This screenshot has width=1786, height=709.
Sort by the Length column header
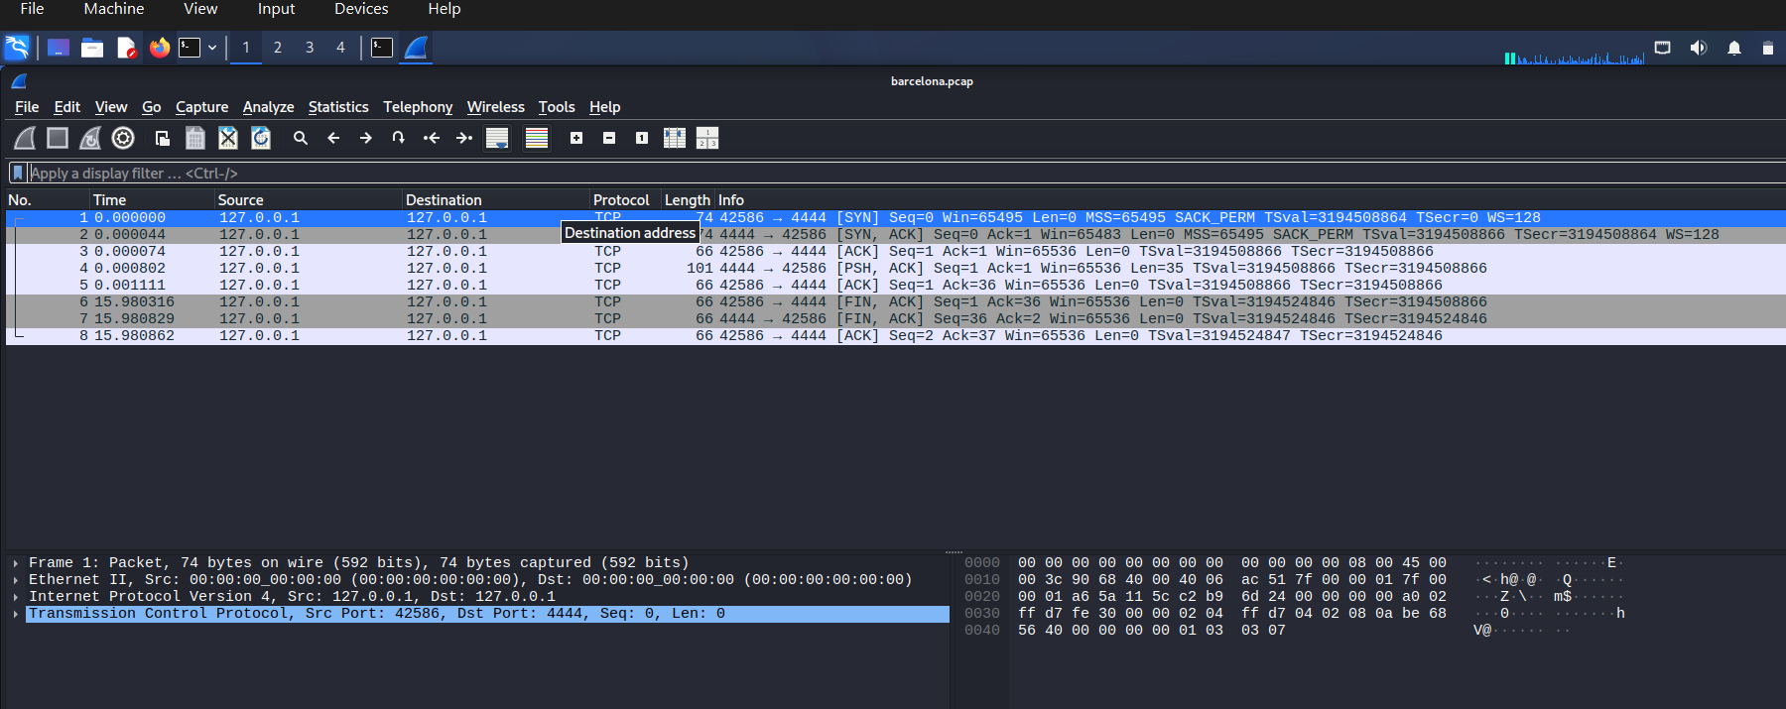point(688,200)
